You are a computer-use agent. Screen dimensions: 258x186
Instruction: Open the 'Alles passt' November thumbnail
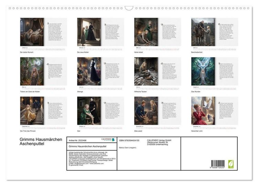pos(158,111)
